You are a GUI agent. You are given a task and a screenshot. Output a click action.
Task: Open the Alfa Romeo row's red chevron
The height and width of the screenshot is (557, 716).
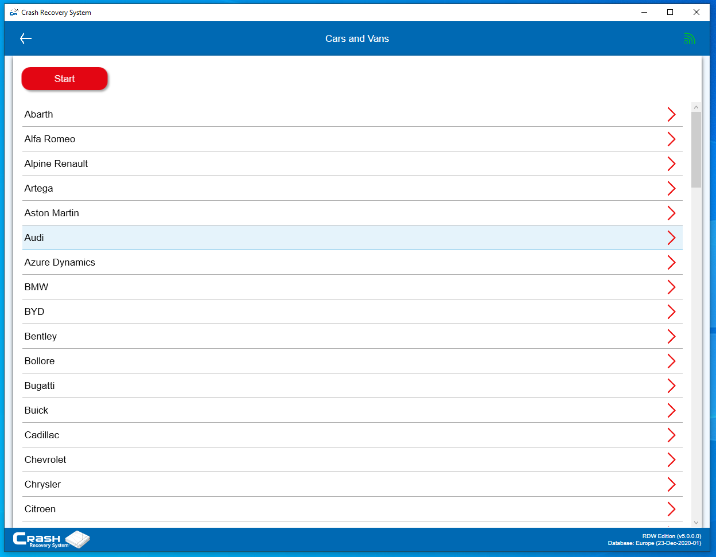pos(671,139)
